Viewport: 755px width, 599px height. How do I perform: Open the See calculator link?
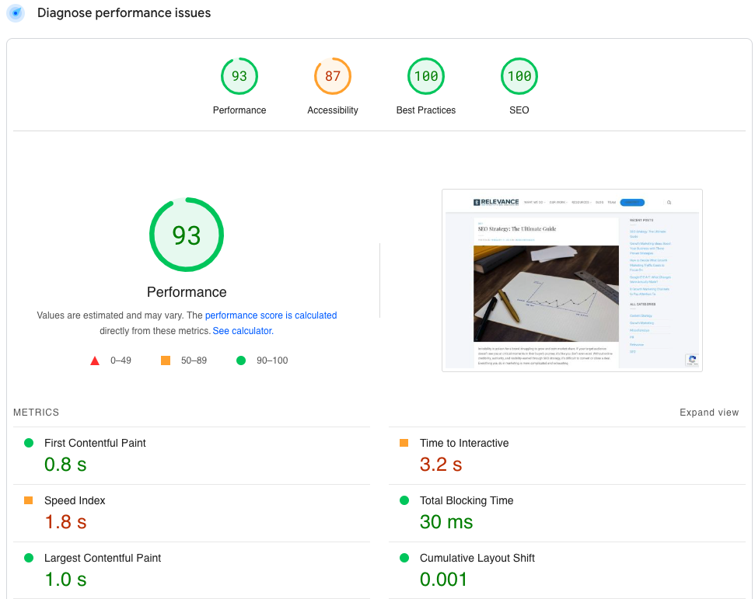click(242, 330)
